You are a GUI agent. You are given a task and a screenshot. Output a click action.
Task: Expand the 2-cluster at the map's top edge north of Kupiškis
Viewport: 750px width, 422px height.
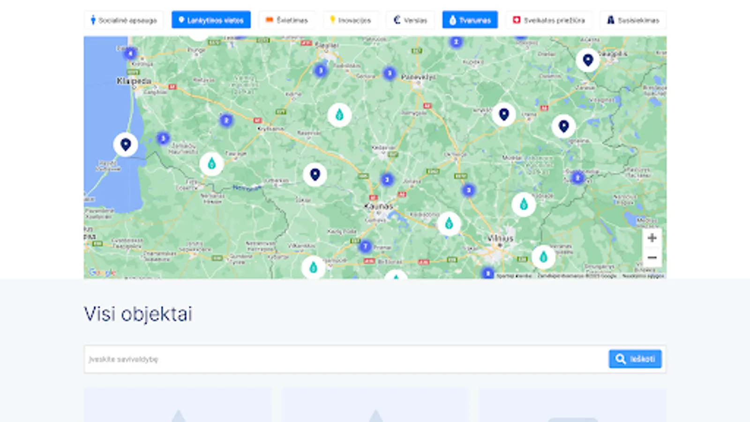click(456, 42)
